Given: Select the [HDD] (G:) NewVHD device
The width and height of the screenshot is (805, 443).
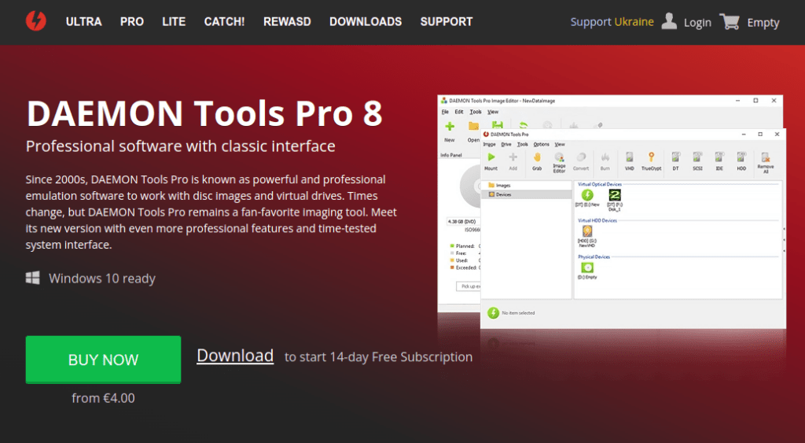Looking at the screenshot, I should pos(587,236).
